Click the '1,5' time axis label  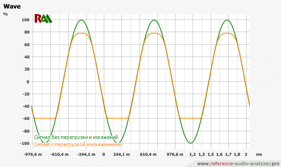coord(211,154)
